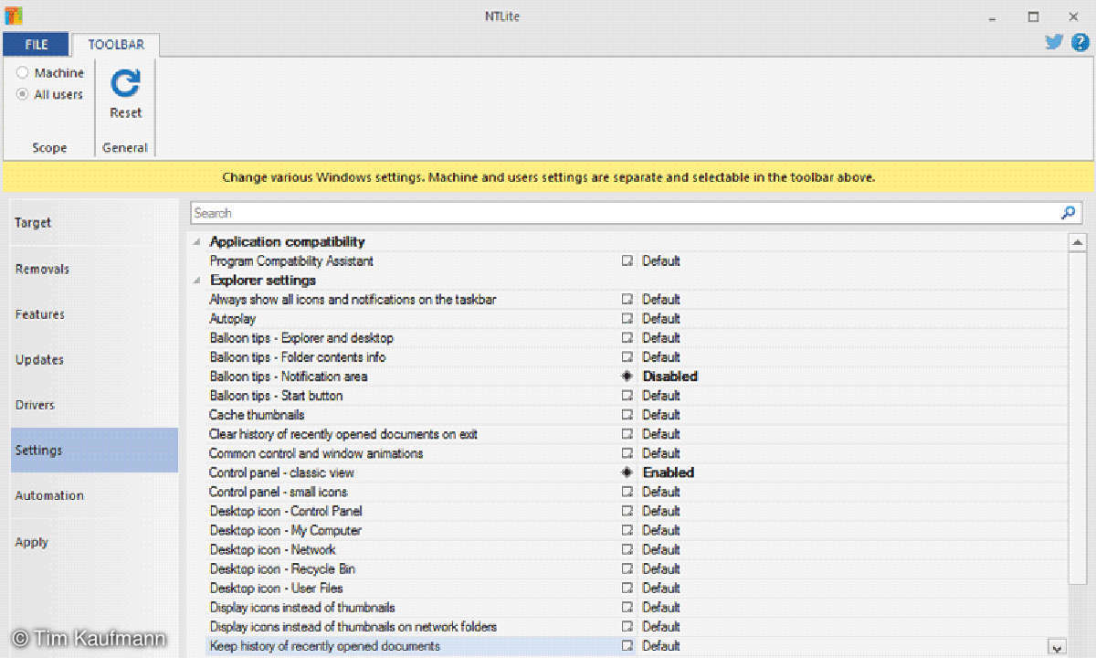Click the state icon for Desktop icon - User Files
The image size is (1096, 658).
click(627, 588)
